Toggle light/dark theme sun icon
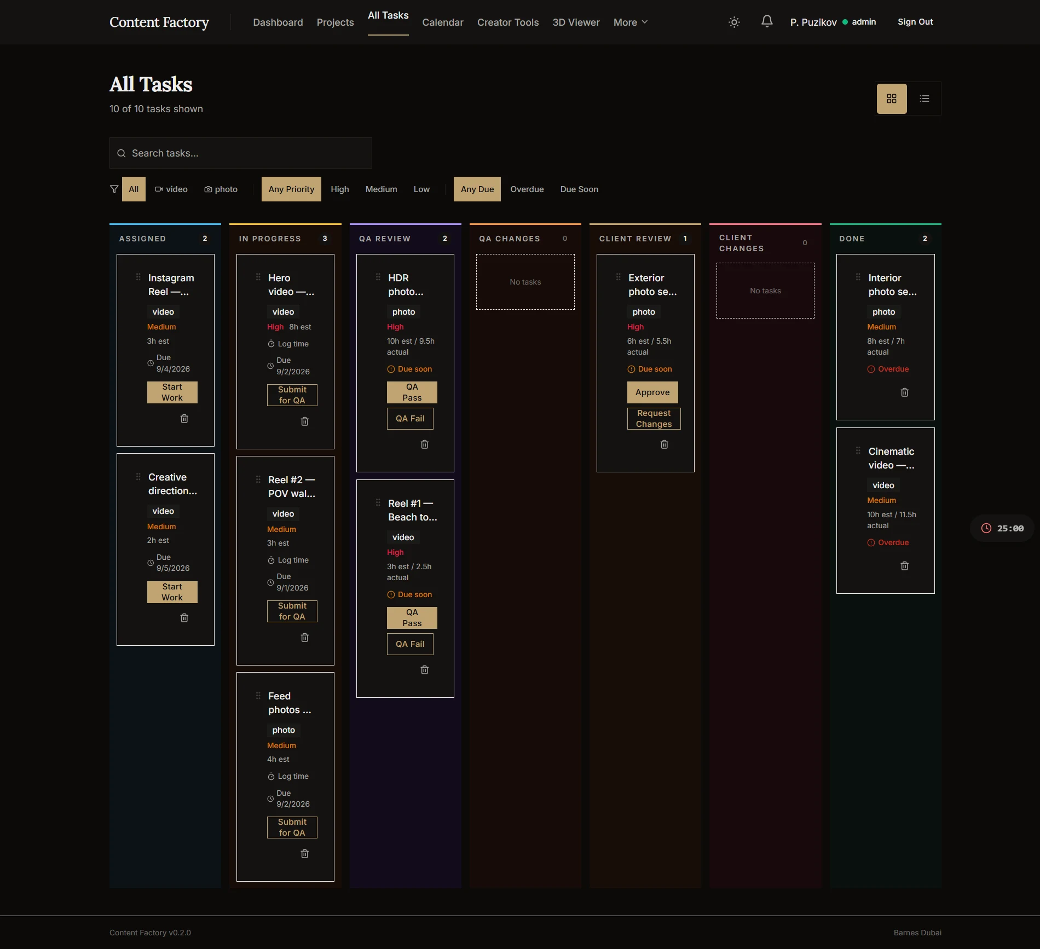The image size is (1040, 949). click(734, 22)
